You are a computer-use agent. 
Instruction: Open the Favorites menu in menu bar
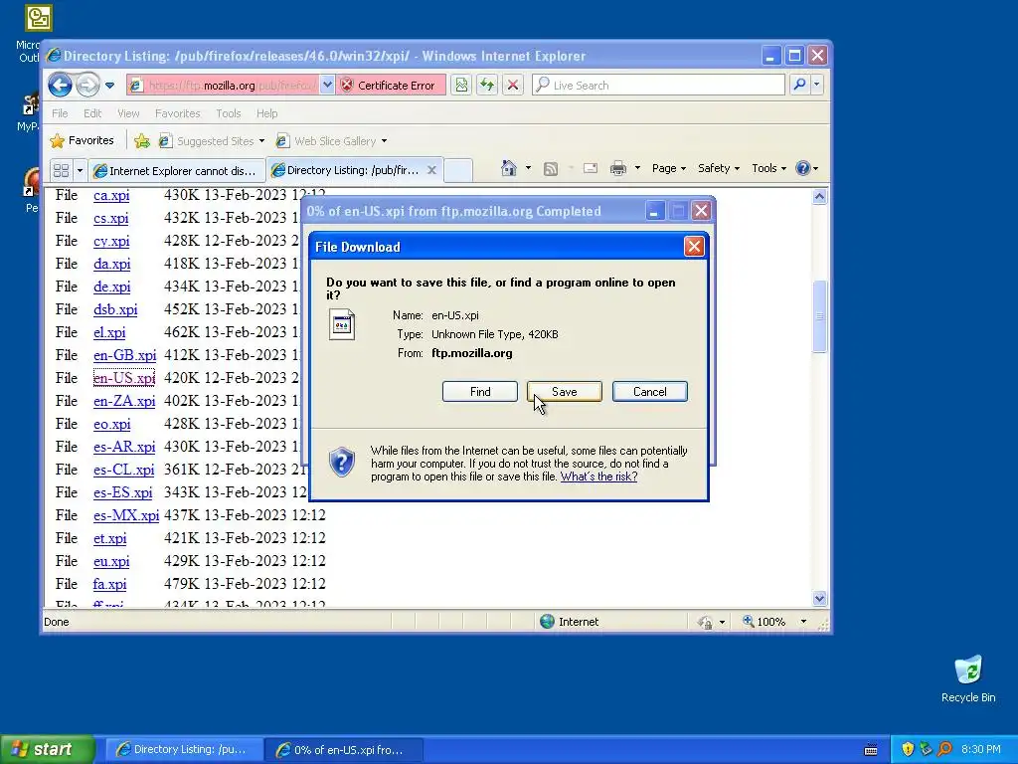tap(177, 113)
